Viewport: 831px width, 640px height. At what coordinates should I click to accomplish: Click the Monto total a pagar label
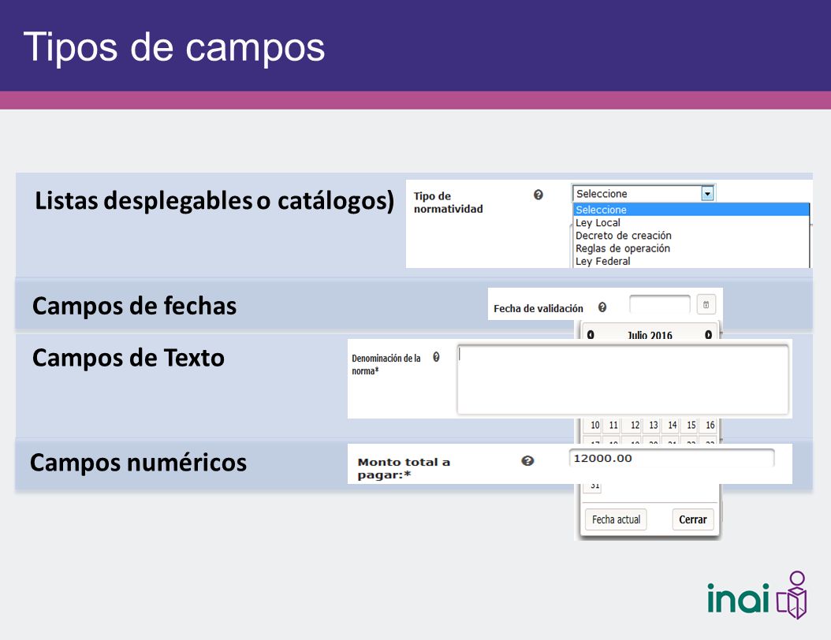[x=404, y=468]
